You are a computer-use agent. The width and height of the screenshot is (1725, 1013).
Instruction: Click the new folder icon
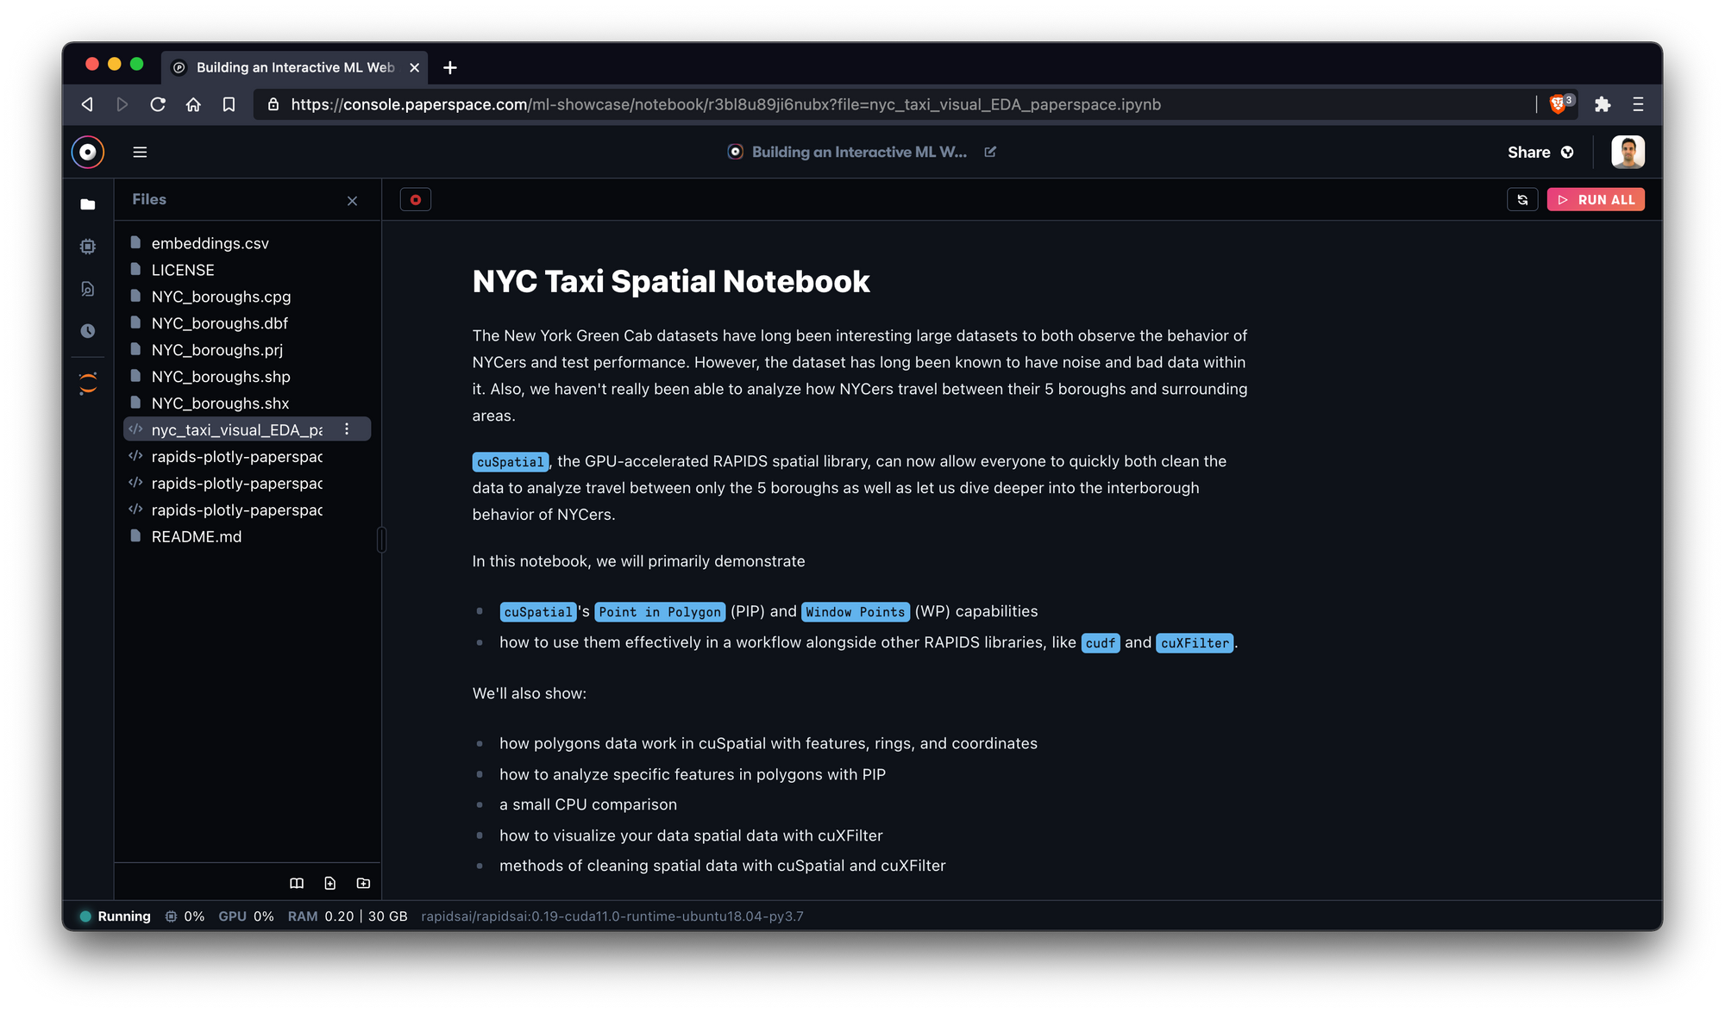pos(363,884)
